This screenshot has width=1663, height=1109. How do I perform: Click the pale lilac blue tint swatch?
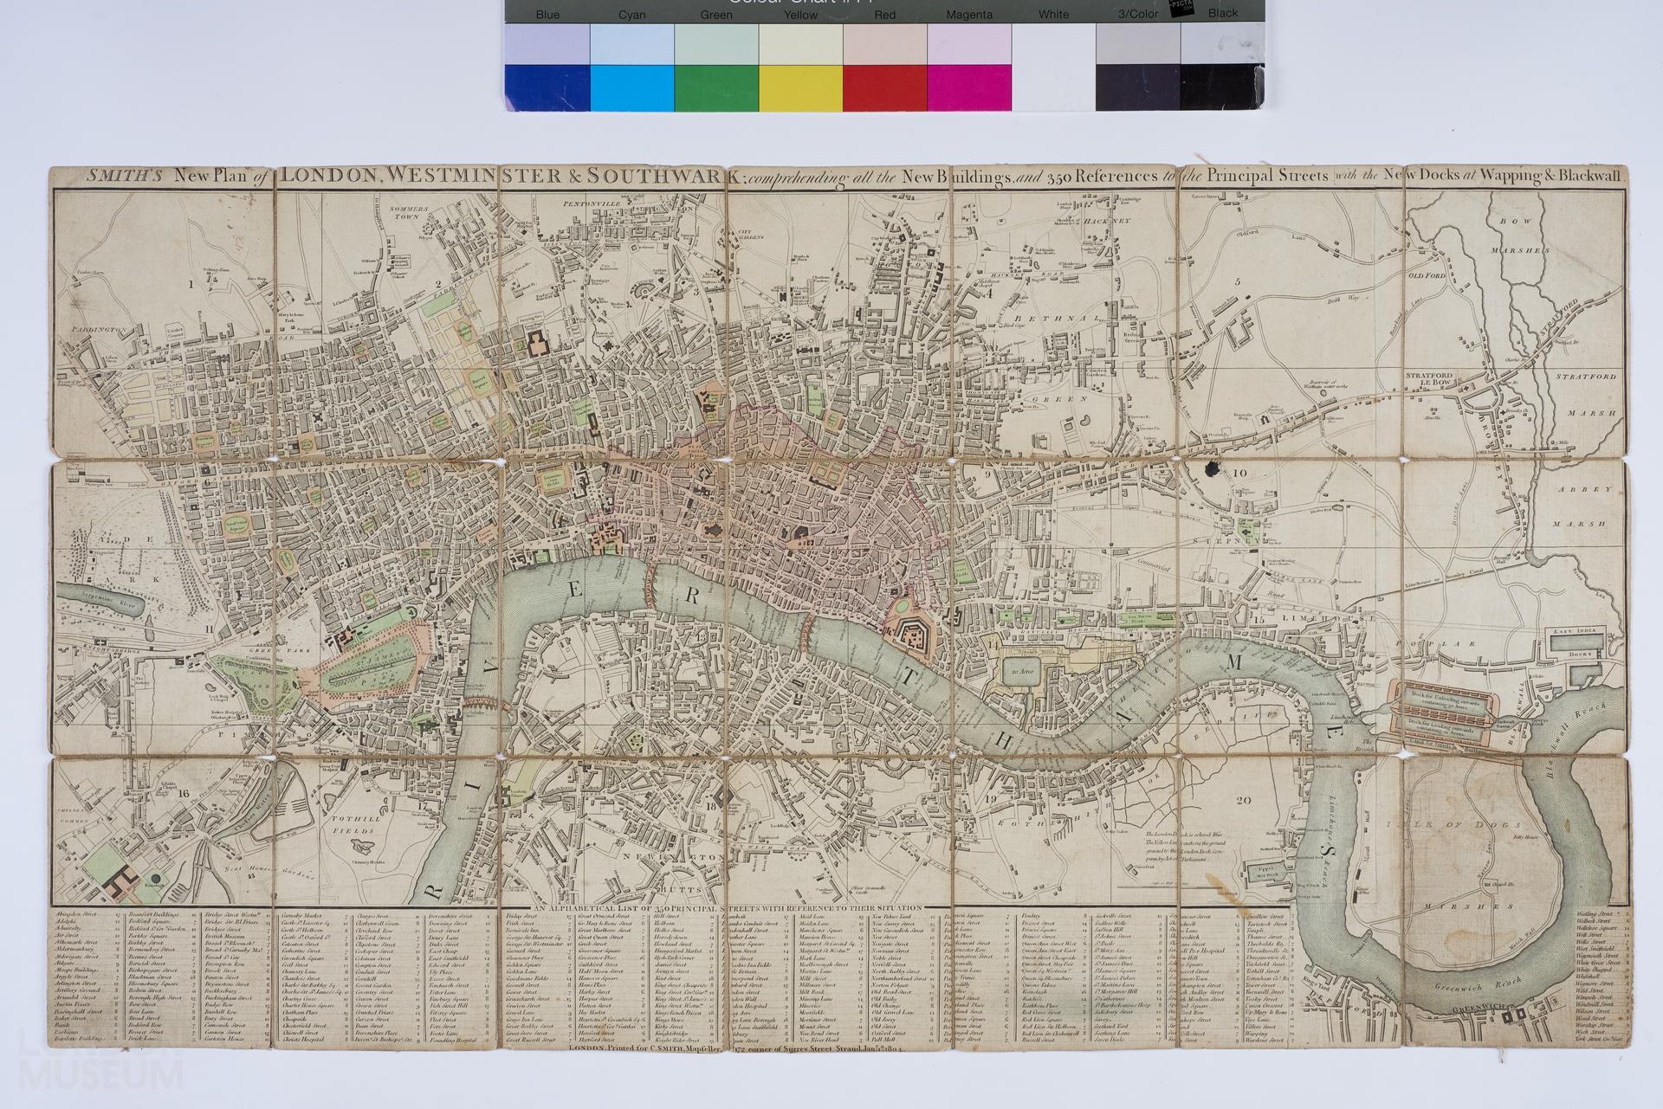tap(547, 43)
